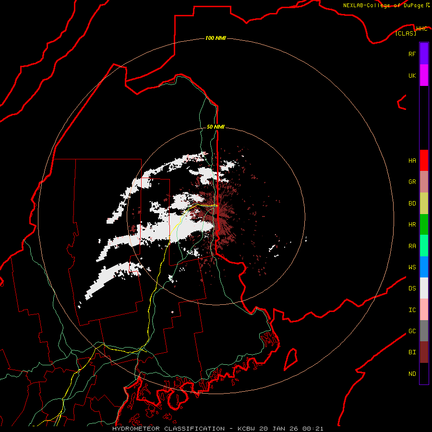Click the 100 NMI range ring label
This screenshot has width=432, height=432.
pyautogui.click(x=216, y=38)
